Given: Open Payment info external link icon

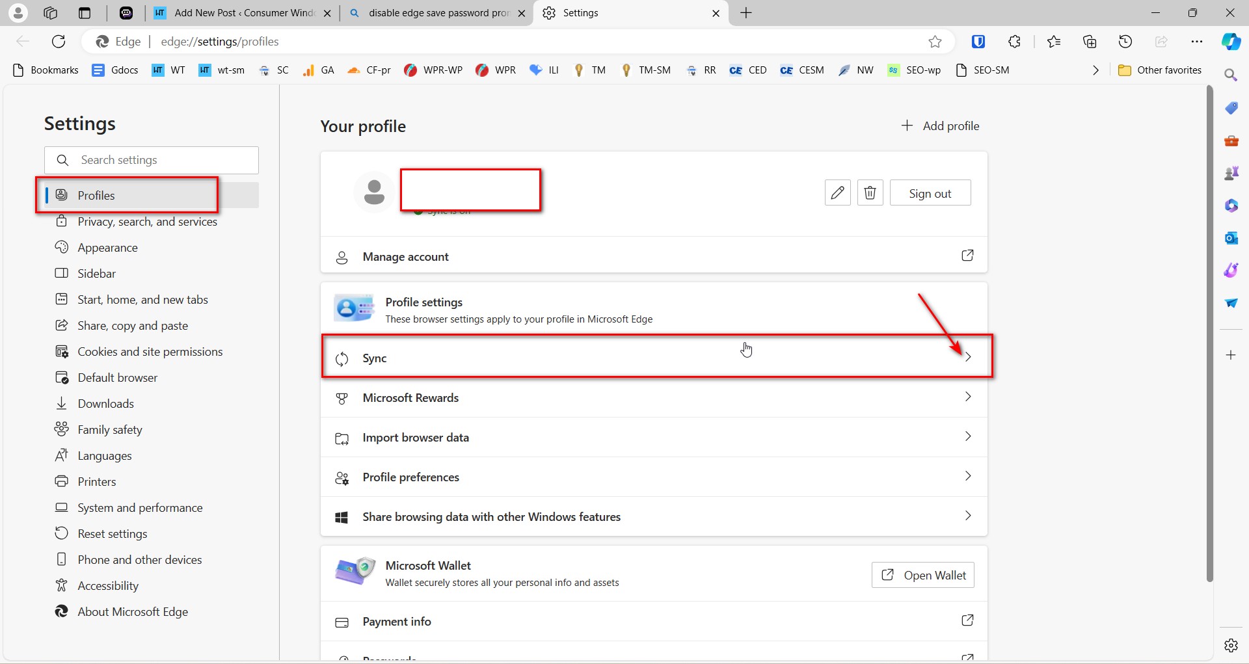Looking at the screenshot, I should click(967, 620).
